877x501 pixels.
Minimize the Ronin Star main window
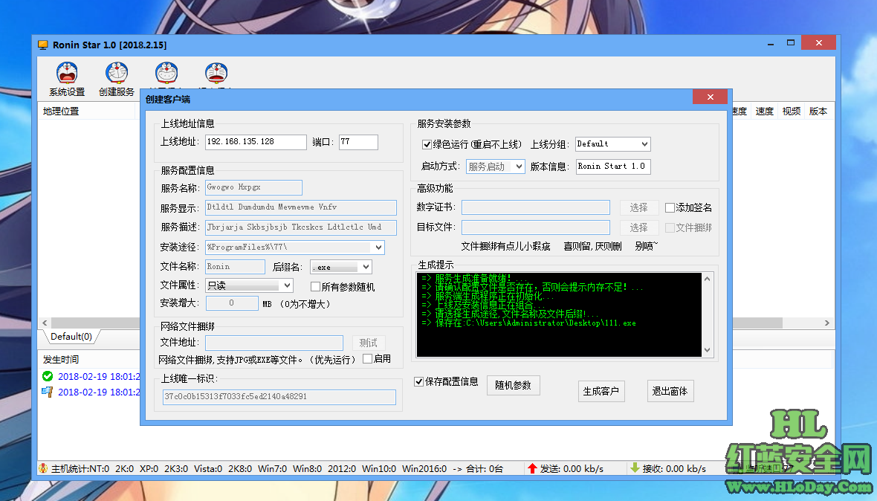[771, 43]
